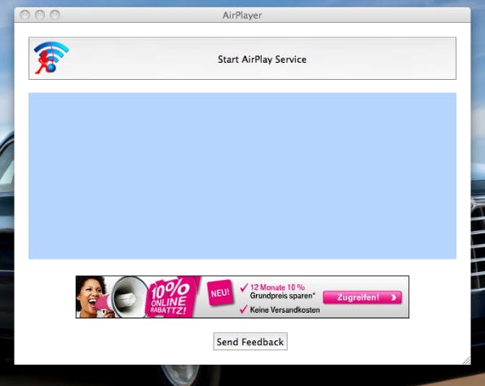Close the AirPlayer window
485x386 pixels.
(25, 15)
